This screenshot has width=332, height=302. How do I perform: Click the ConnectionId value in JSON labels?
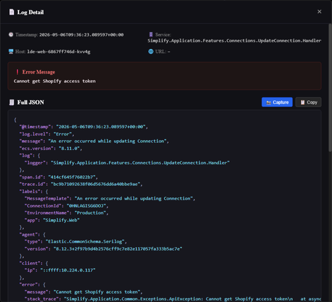coord(88,206)
